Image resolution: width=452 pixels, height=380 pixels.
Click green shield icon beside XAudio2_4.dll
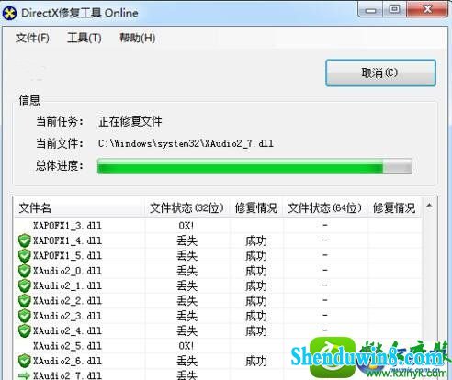[24, 330]
